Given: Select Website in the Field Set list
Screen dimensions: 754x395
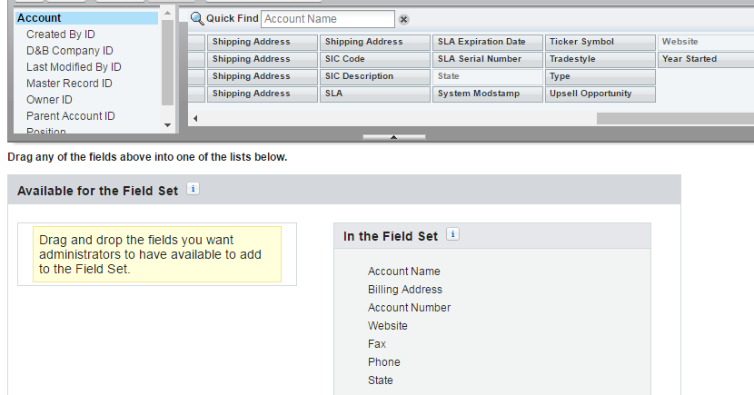Looking at the screenshot, I should pos(388,326).
